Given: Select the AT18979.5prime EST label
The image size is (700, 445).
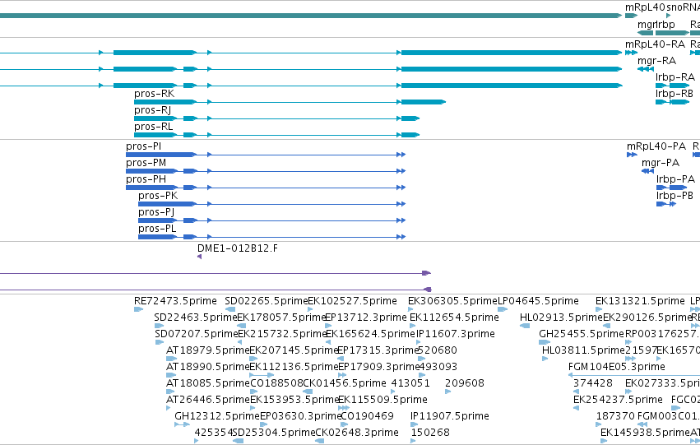Looking at the screenshot, I should (207, 351).
